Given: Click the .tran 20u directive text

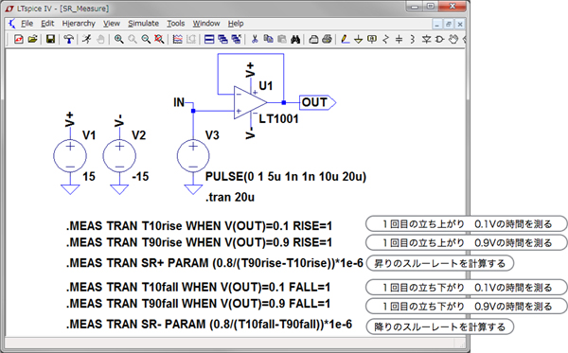Looking at the screenshot, I should [x=230, y=197].
